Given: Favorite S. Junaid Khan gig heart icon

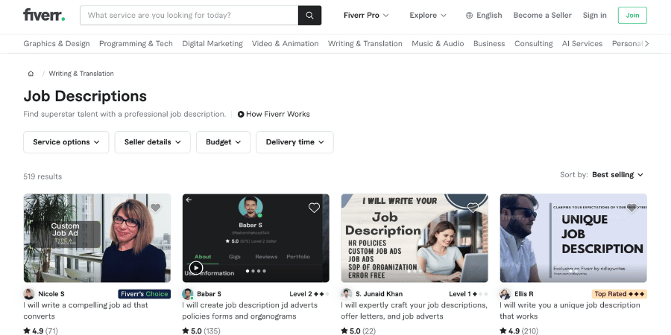Looking at the screenshot, I should (x=473, y=208).
